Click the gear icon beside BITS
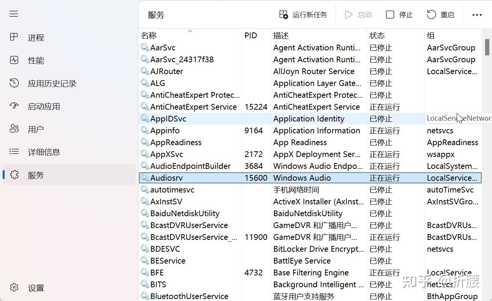 pos(144,284)
